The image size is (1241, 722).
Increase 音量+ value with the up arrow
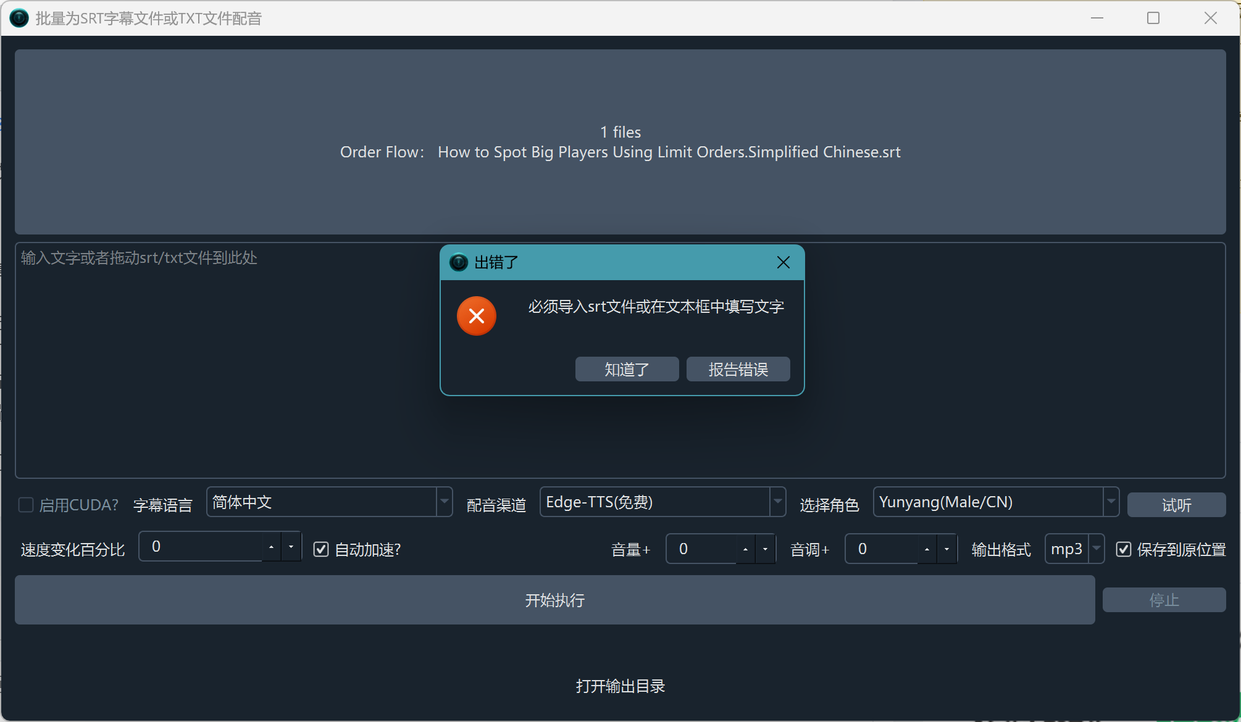click(x=745, y=549)
